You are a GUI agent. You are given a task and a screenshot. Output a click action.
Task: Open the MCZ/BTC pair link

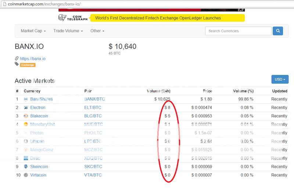coord(93,149)
